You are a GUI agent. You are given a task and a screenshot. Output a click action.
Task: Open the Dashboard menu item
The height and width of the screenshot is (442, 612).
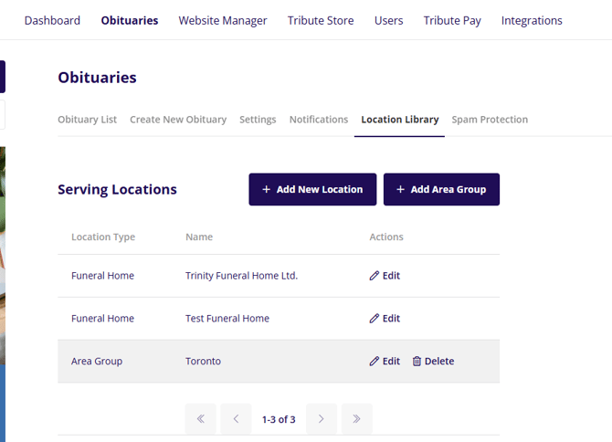[x=52, y=20]
